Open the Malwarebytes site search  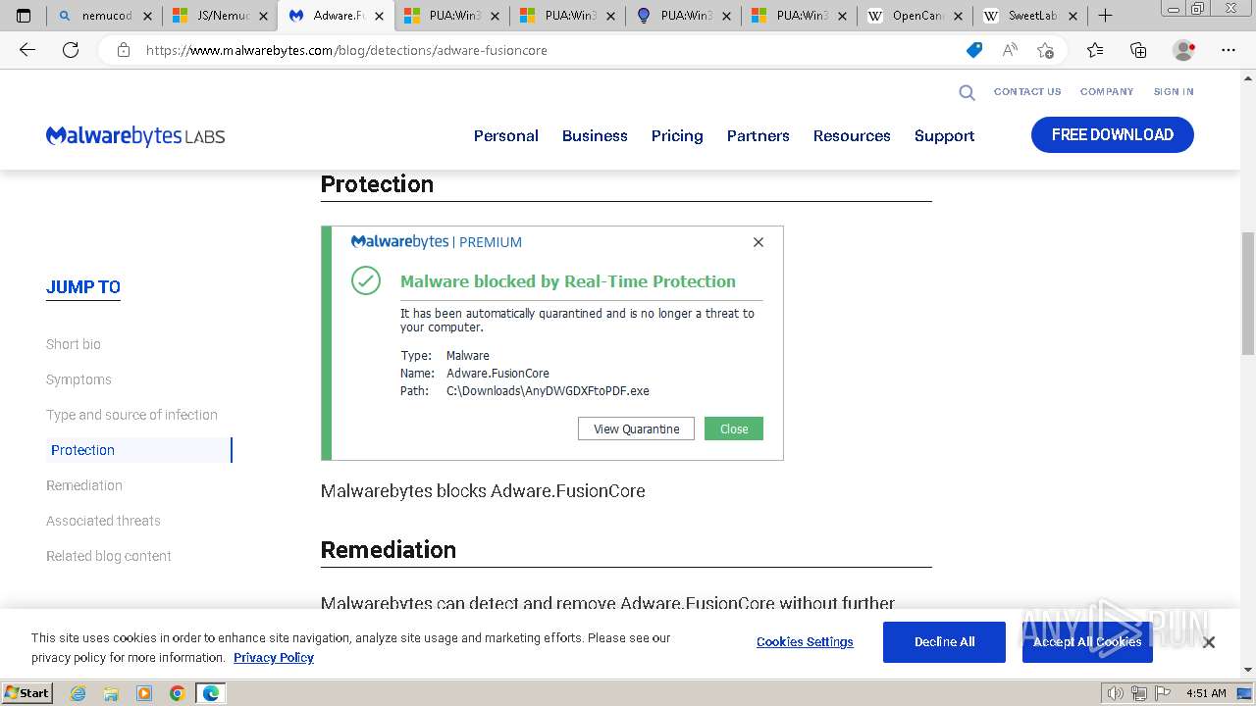(x=967, y=92)
